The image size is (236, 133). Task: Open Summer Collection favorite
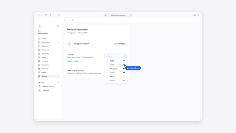coord(49,86)
